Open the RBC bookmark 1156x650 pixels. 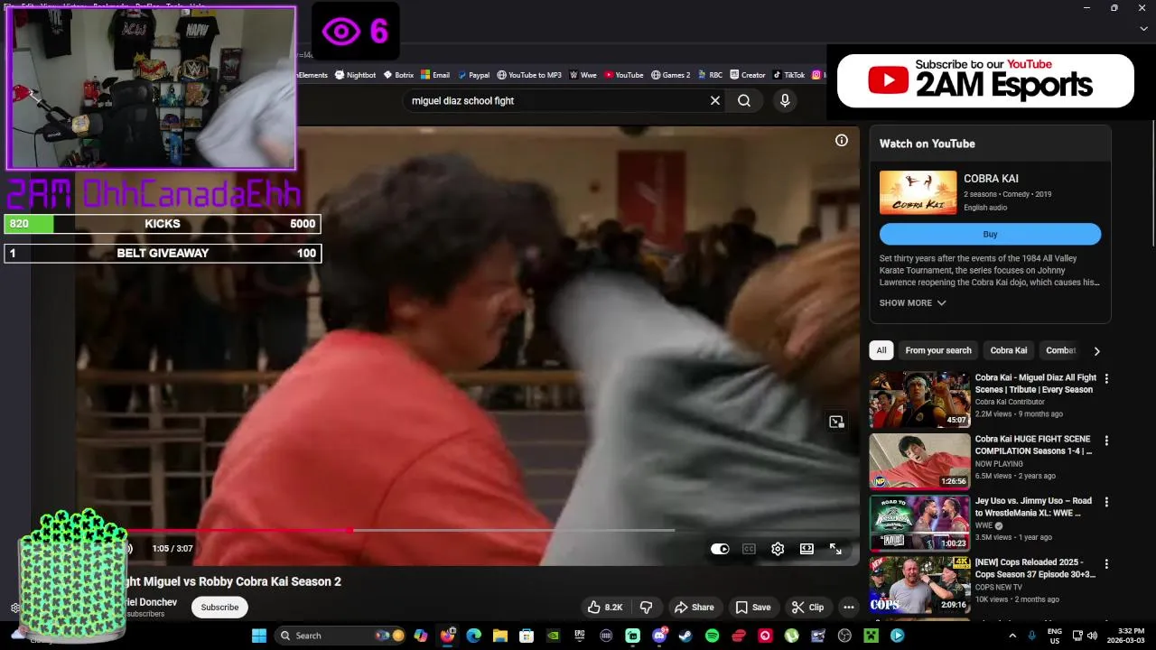710,75
